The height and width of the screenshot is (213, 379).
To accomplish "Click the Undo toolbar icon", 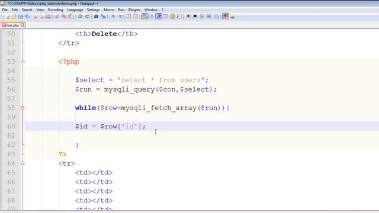I will 80,17.
